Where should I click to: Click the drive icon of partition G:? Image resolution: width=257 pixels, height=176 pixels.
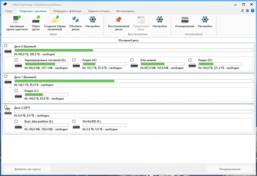(18, 65)
